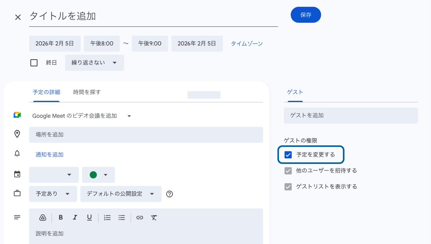Open the green event color picker
The height and width of the screenshot is (244, 431).
pyautogui.click(x=98, y=175)
